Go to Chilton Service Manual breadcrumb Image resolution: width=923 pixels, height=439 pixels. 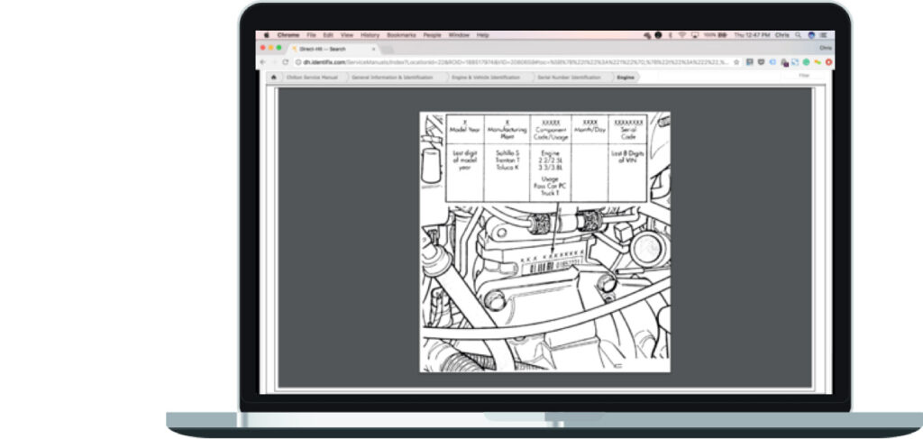tap(311, 78)
